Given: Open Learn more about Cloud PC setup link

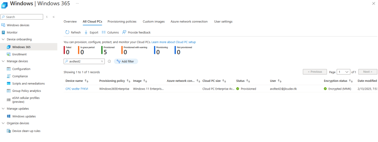Looking at the screenshot, I should 173,42.
